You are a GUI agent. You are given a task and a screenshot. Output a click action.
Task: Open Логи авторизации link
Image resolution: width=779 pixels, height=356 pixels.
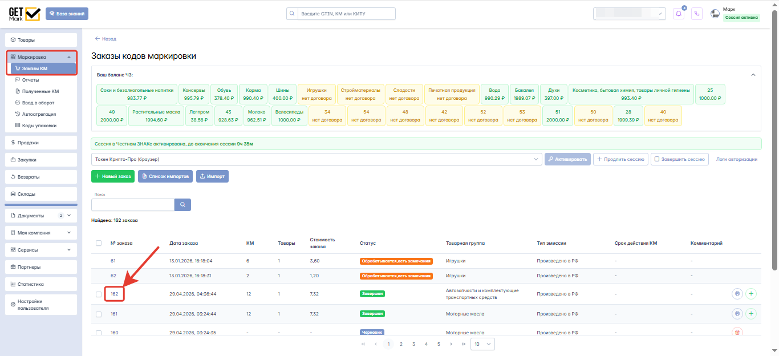[x=737, y=159]
